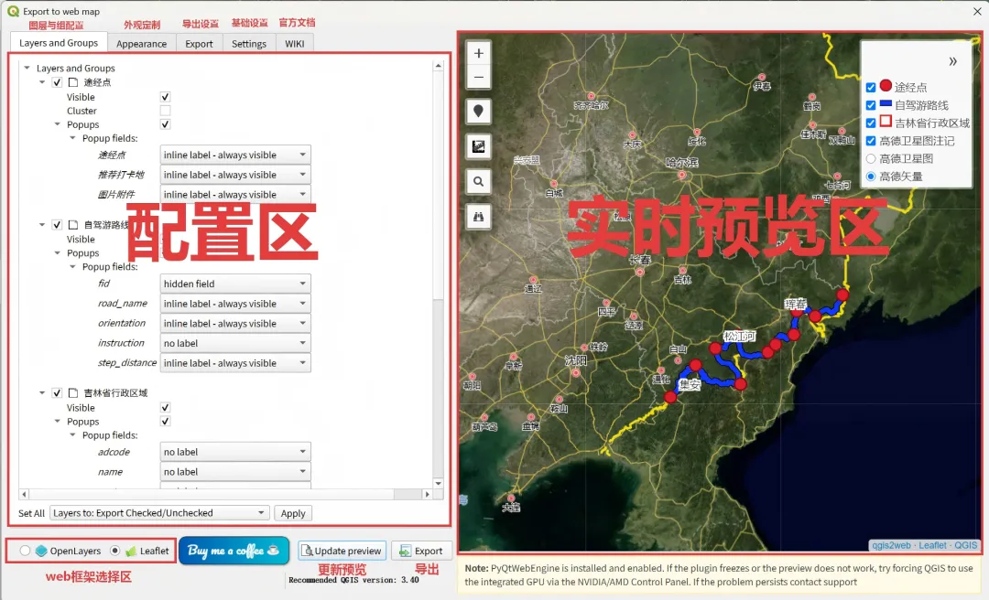Select the Leaflet radio button
The height and width of the screenshot is (600, 989).
tap(114, 551)
